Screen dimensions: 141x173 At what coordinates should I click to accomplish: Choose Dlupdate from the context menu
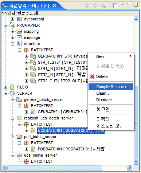(x=111, y=100)
